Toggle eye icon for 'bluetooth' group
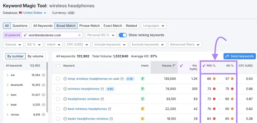Image resolution: width=257 pixels, height=123 pixels. (x=44, y=85)
